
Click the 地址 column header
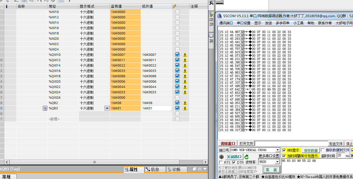click(x=63, y=6)
